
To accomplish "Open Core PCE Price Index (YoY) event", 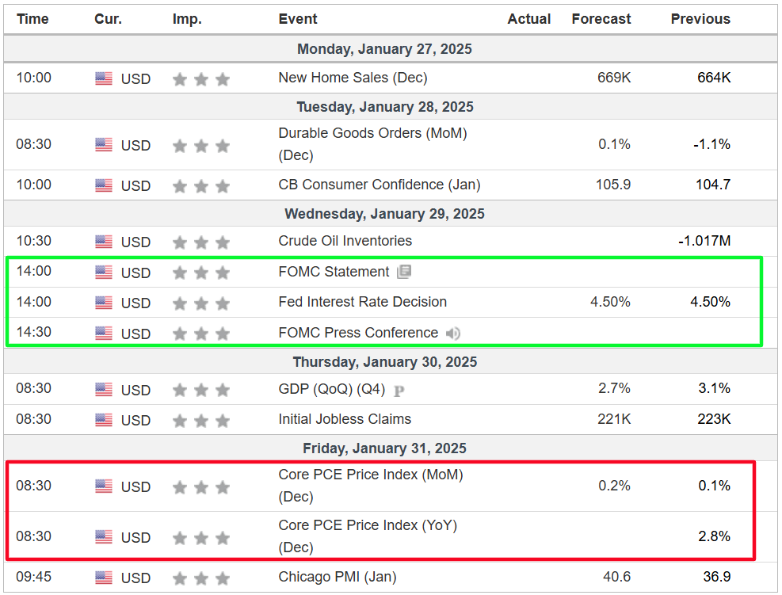I will click(369, 525).
